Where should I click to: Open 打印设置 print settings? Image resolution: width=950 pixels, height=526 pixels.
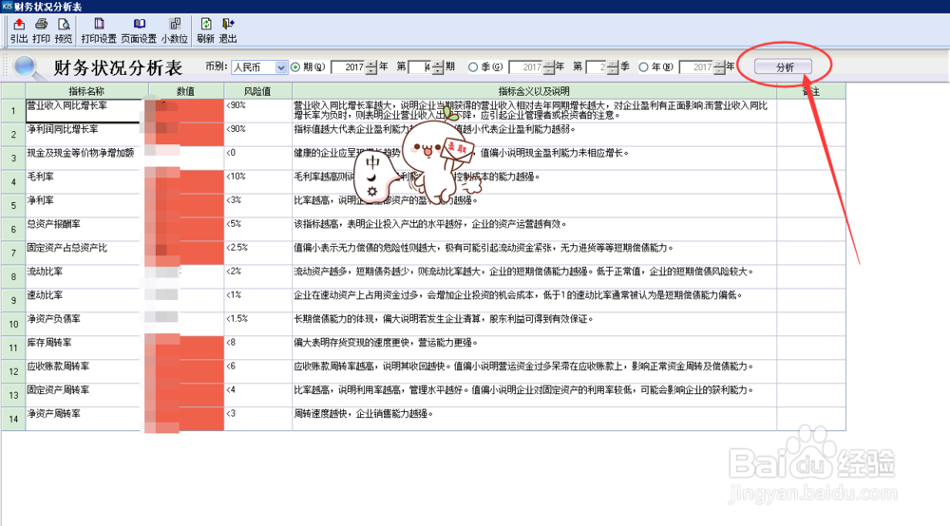coord(99,30)
